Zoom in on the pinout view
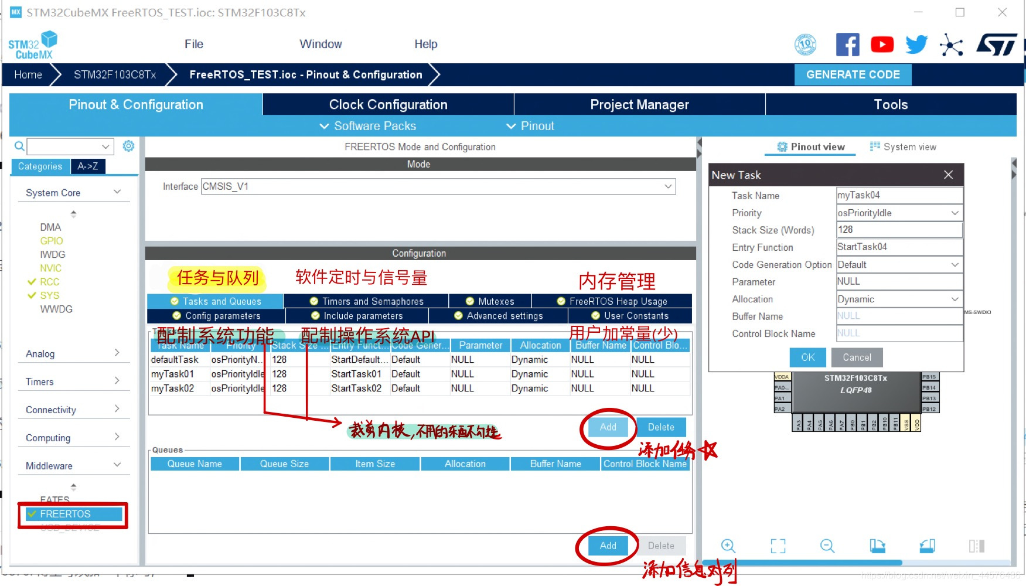The width and height of the screenshot is (1026, 586). 728,546
